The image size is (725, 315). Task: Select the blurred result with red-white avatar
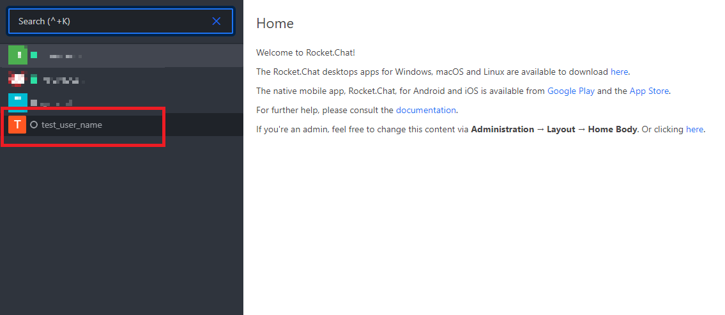[121, 79]
